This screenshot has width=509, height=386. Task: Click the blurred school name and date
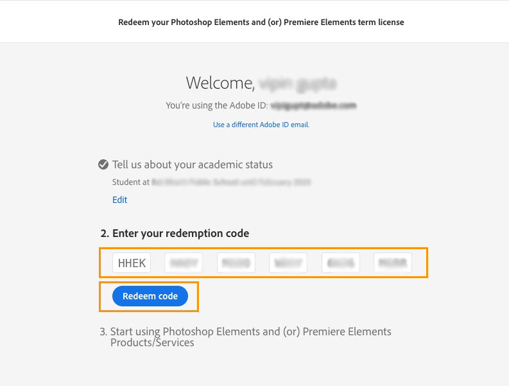coord(231,182)
